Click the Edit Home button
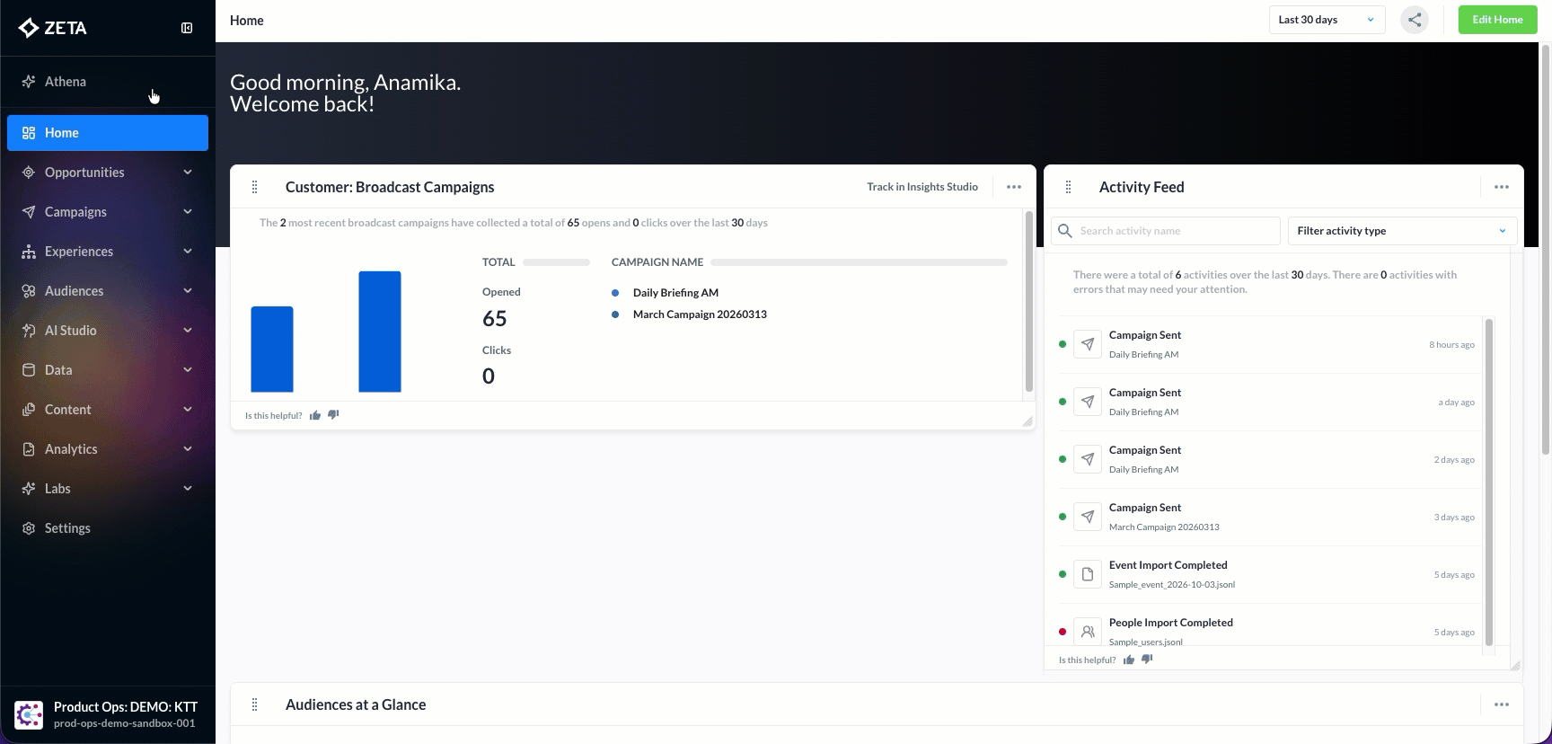 [1497, 20]
